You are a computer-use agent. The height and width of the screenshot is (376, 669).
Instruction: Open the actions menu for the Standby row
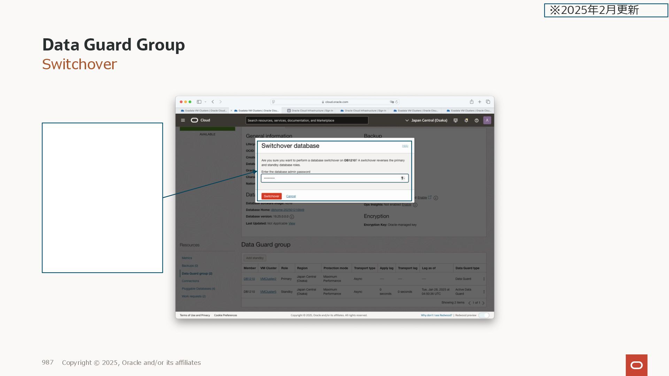coord(484,292)
